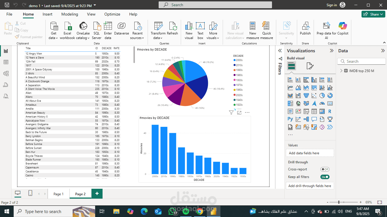Viewport: 387px width, 217px height.
Task: Click the Share button
Action: coord(373,14)
